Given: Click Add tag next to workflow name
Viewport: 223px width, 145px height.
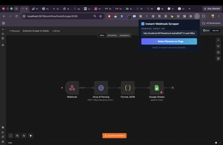Looking at the screenshot, I should pos(56,31).
